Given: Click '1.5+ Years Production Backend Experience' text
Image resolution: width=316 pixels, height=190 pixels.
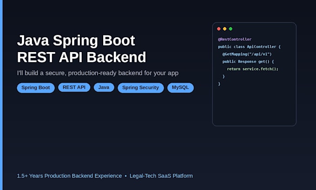Looking at the screenshot, I should (x=69, y=176).
